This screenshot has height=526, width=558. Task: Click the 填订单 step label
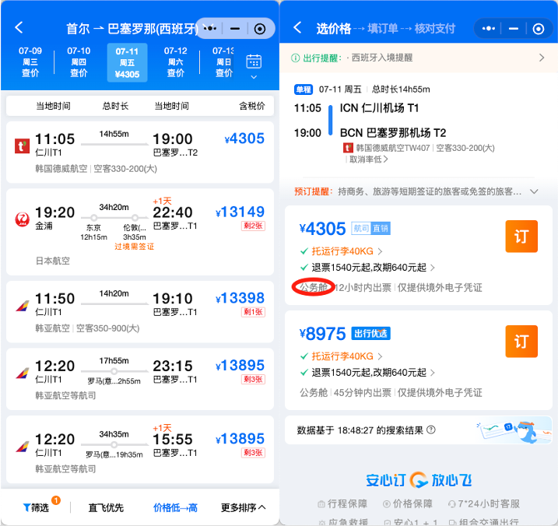pyautogui.click(x=383, y=29)
